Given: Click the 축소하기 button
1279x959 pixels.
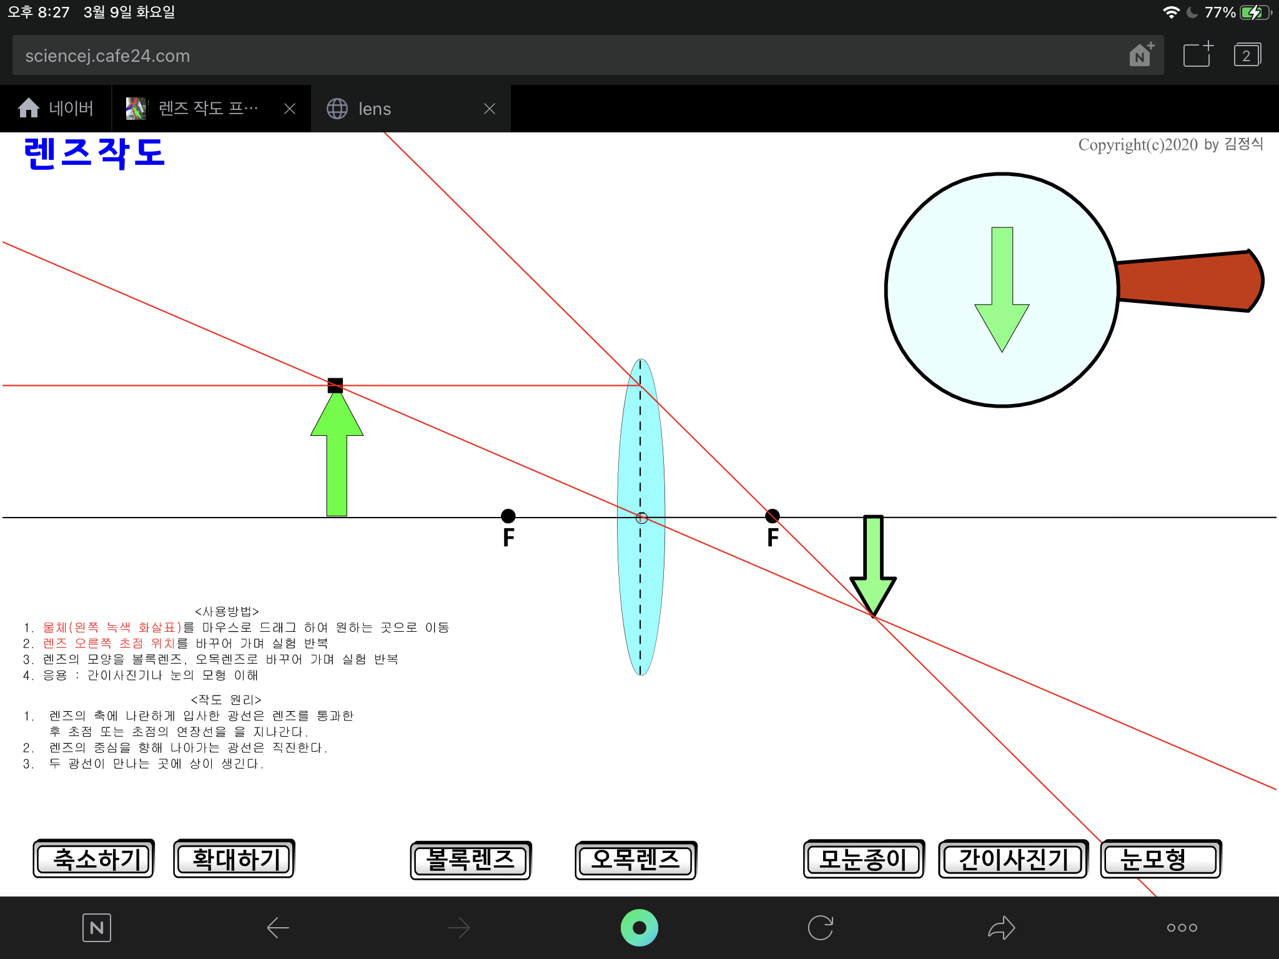Looking at the screenshot, I should [94, 859].
